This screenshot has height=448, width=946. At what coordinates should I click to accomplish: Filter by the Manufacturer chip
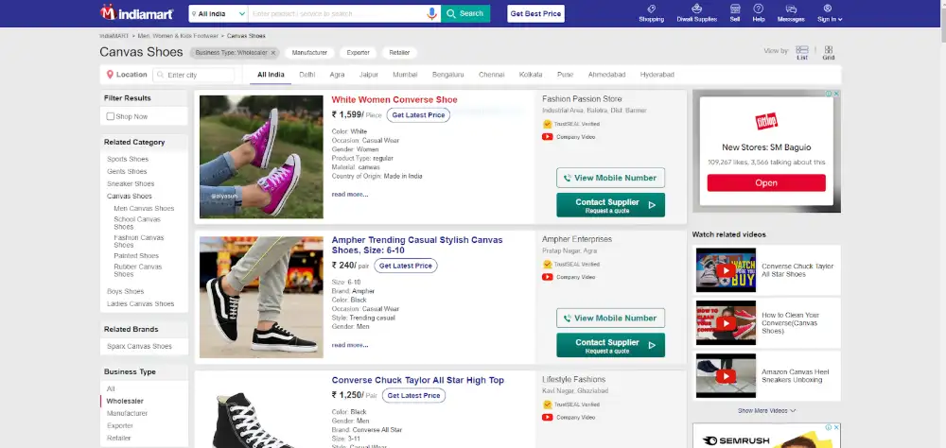(309, 53)
